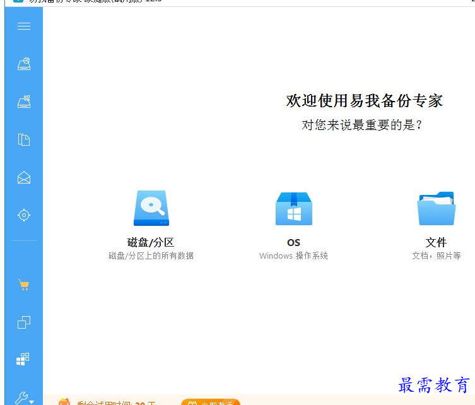Choose the large Windows OS box icon

pos(293,209)
